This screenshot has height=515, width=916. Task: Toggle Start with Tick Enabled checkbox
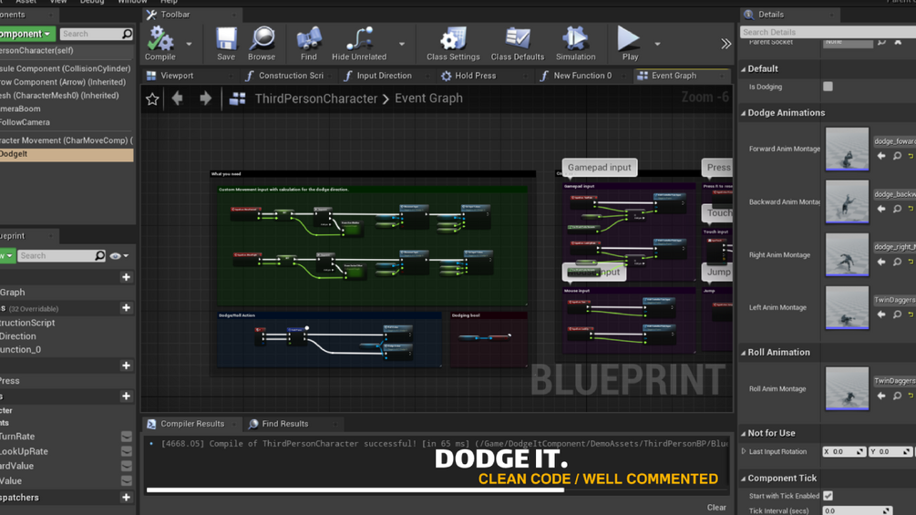pos(828,496)
